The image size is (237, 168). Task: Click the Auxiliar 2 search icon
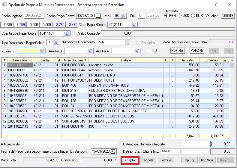coord(42,51)
